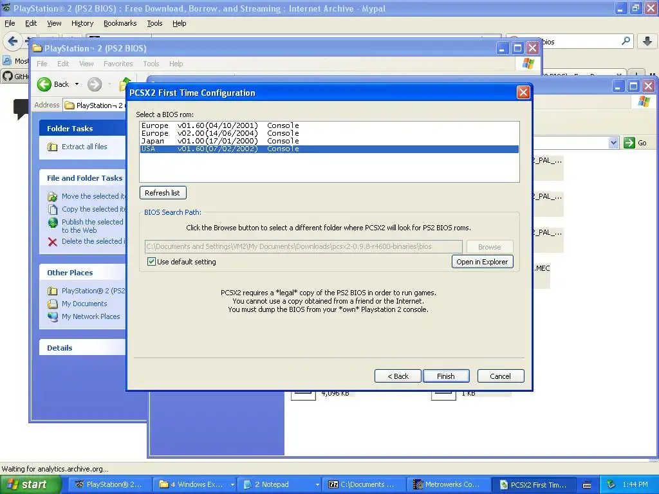
Task: Click the BIOS search path field
Action: pyautogui.click(x=304, y=246)
